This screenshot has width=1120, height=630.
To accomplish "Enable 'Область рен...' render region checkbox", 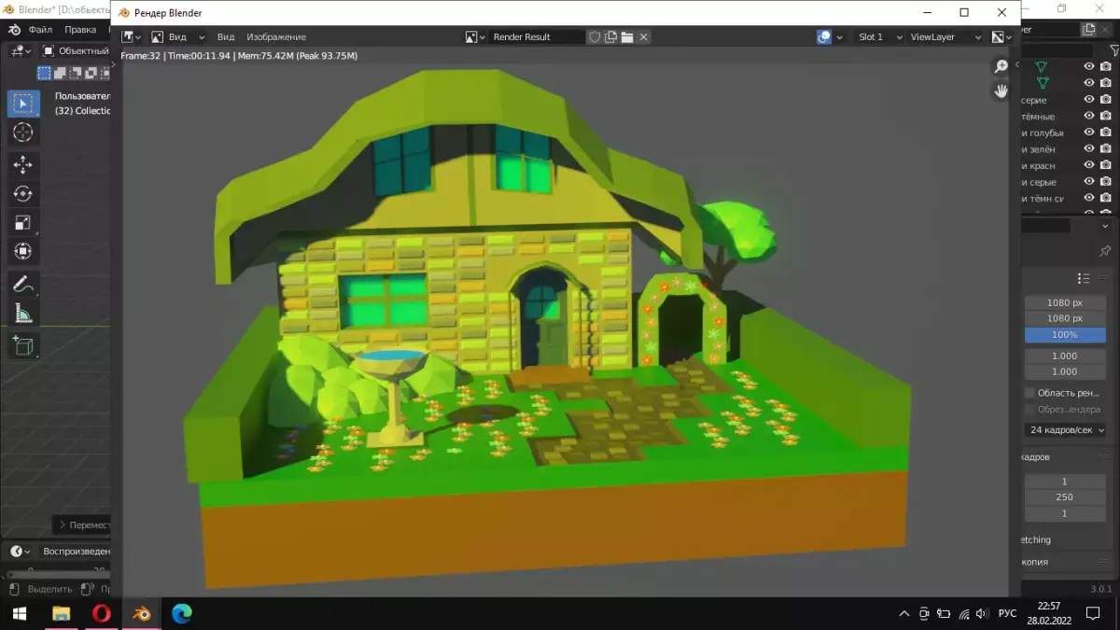I will pos(1030,393).
